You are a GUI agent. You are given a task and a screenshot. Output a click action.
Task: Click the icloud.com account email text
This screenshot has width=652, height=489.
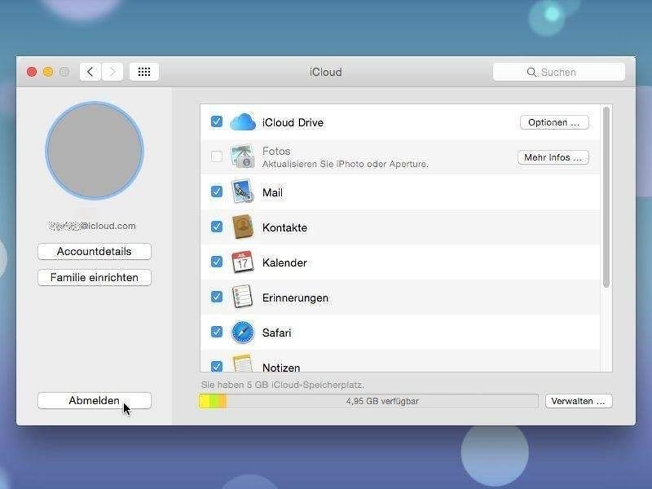click(x=92, y=226)
